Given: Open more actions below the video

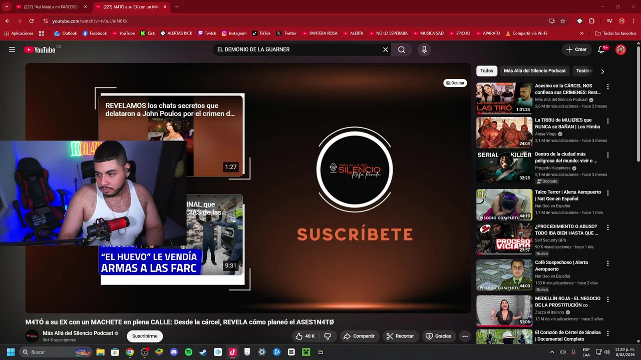Looking at the screenshot, I should click(x=465, y=336).
